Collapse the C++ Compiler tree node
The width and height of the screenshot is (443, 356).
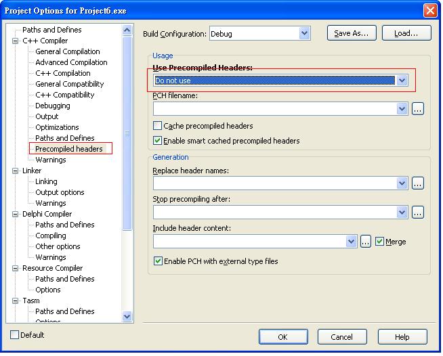tap(16, 41)
